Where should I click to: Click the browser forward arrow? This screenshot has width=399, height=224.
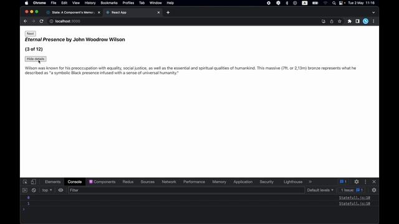[33, 21]
